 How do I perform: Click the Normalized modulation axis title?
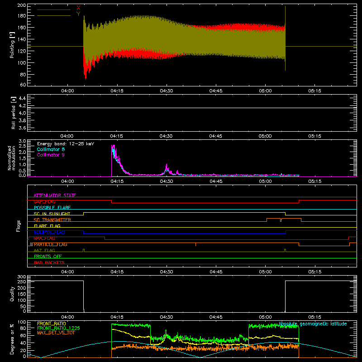(x=12, y=158)
